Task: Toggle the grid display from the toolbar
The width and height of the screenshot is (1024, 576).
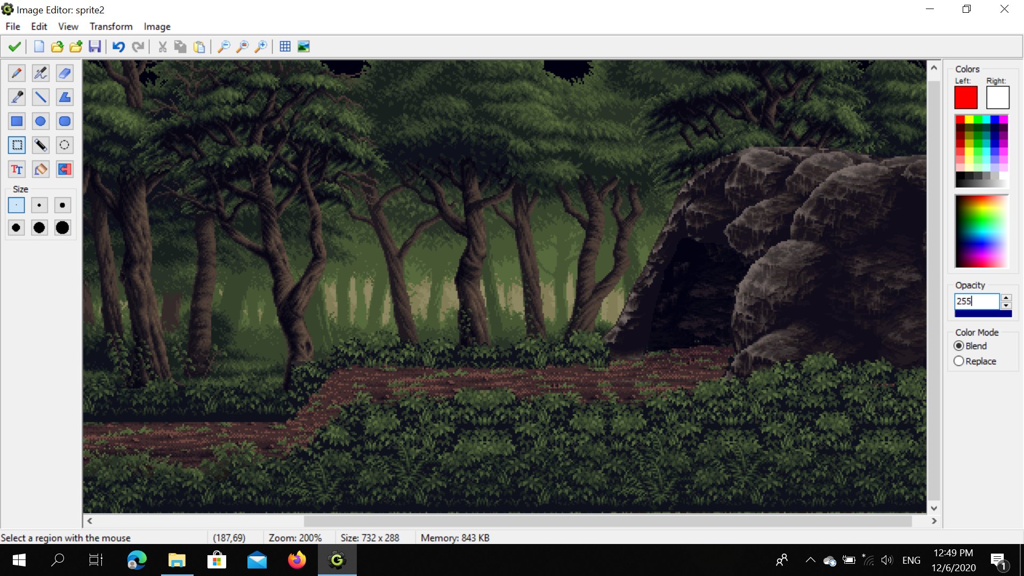Action: (284, 46)
